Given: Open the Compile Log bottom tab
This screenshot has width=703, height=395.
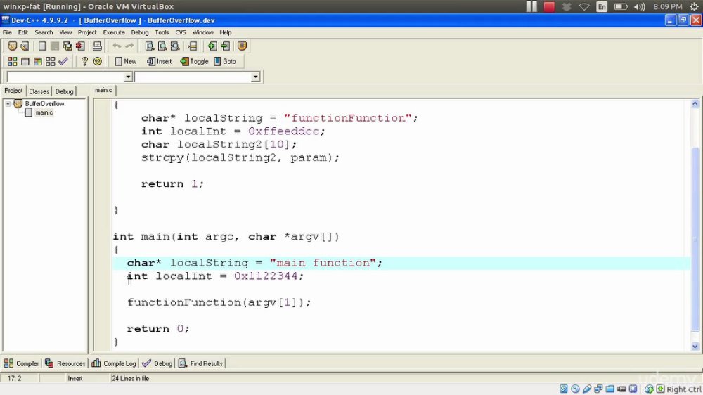Looking at the screenshot, I should (x=114, y=363).
